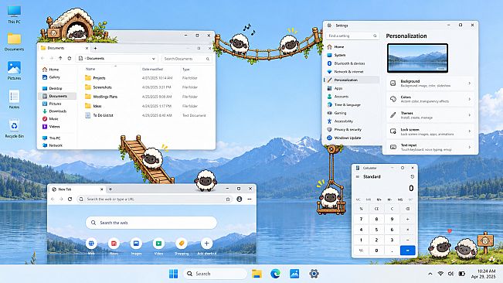Expand the Background settings row chevron
503x283 pixels.
point(469,83)
